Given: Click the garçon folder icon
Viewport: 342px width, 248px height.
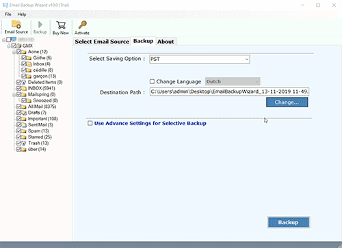Looking at the screenshot, I should (29, 76).
